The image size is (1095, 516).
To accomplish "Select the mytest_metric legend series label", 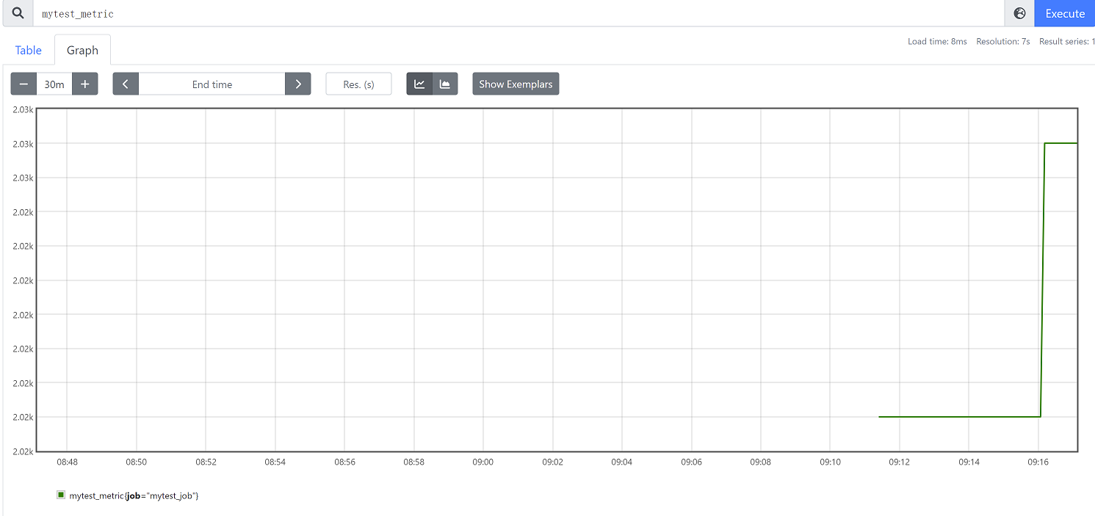I will [134, 495].
